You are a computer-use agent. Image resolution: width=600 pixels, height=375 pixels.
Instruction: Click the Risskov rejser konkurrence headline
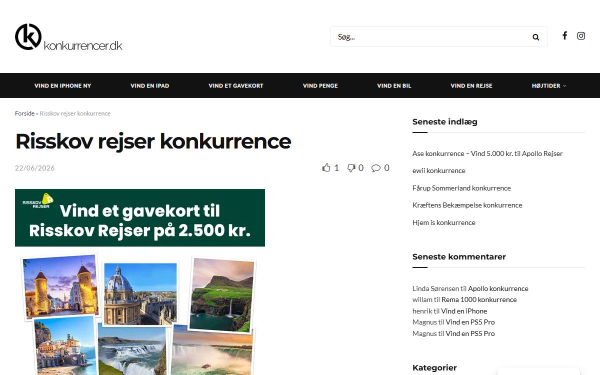pos(153,141)
